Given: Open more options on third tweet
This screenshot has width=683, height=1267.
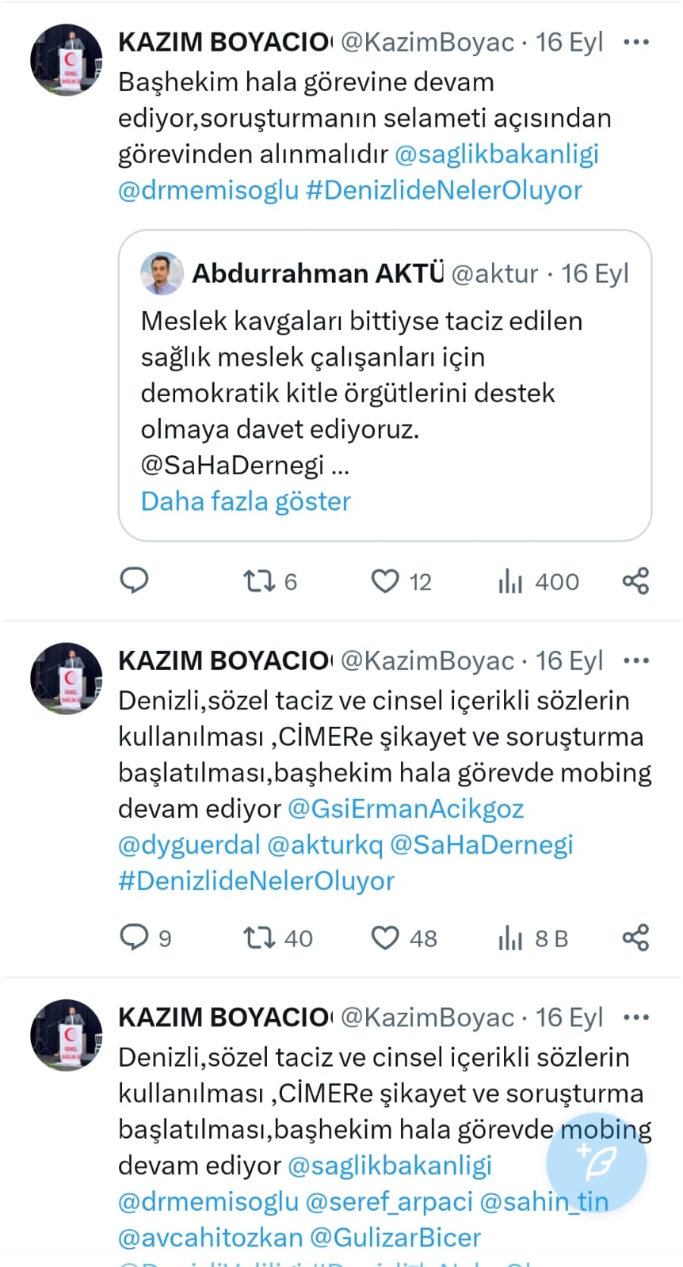Looking at the screenshot, I should (636, 1017).
